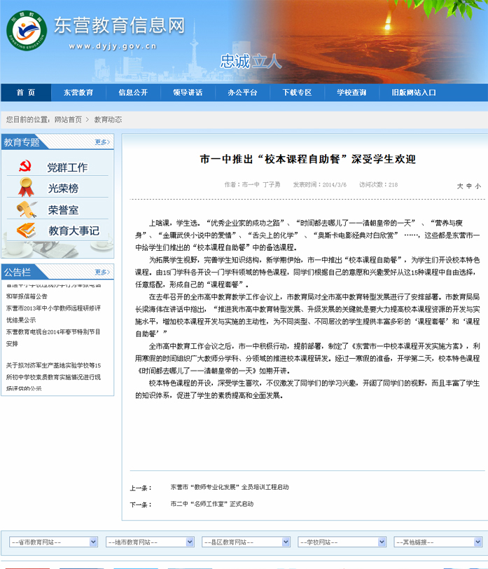Click the party emblem icon beside 党群工作
Viewport: 488px width, 569px height.
[x=25, y=166]
